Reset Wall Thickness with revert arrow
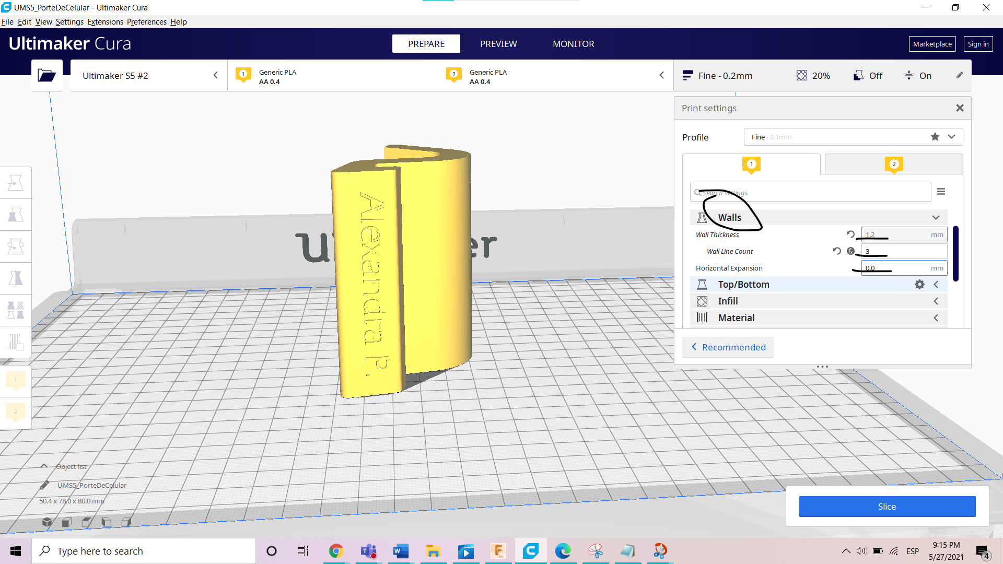 click(850, 234)
